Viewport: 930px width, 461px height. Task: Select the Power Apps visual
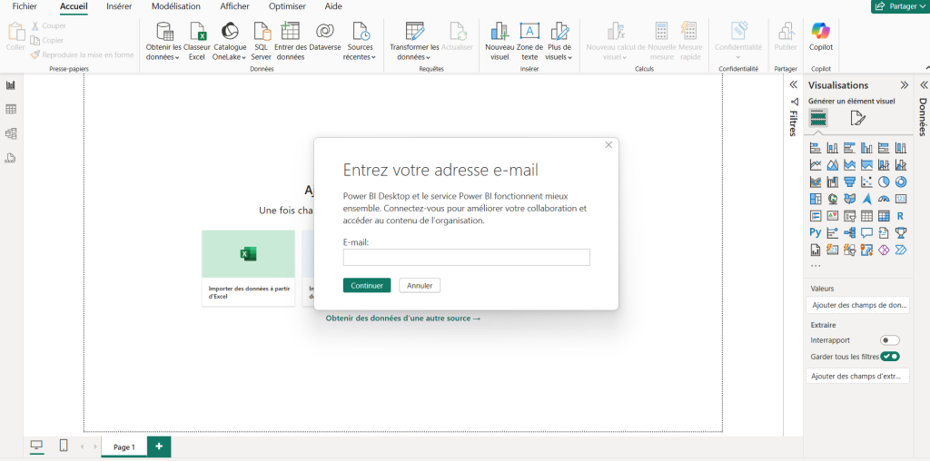pyautogui.click(x=884, y=250)
